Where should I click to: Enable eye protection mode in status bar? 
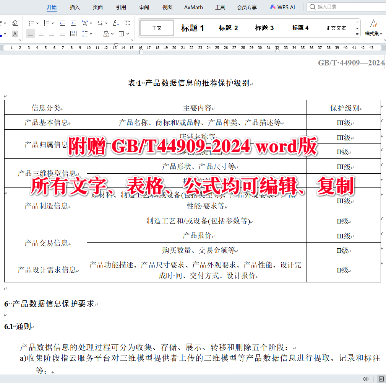point(365,378)
